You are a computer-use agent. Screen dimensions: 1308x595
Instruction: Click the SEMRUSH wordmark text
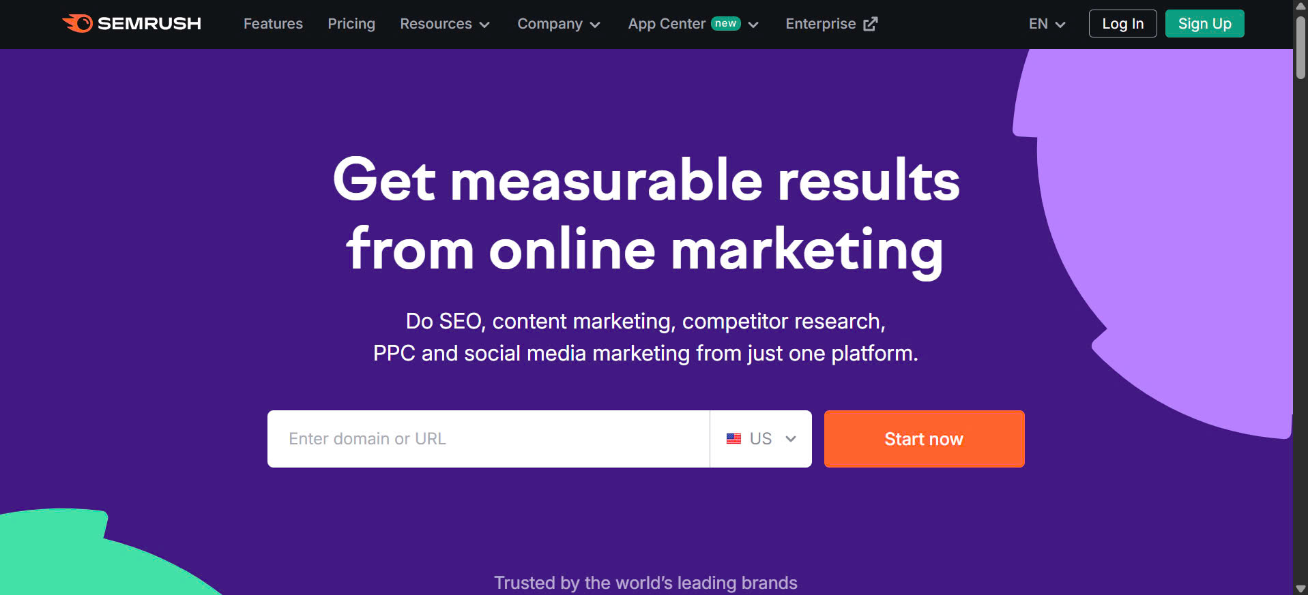(149, 24)
